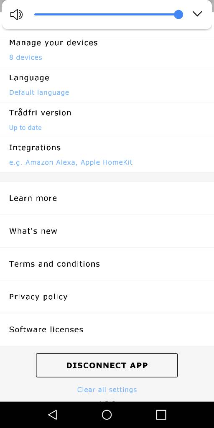Open Integrations settings
This screenshot has height=428, width=214.
click(107, 155)
